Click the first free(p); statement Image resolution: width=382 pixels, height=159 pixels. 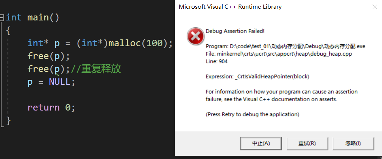[49, 56]
